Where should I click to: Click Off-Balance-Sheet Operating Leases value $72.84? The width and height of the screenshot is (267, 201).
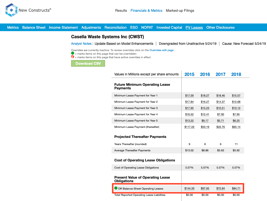pyautogui.click(x=220, y=188)
